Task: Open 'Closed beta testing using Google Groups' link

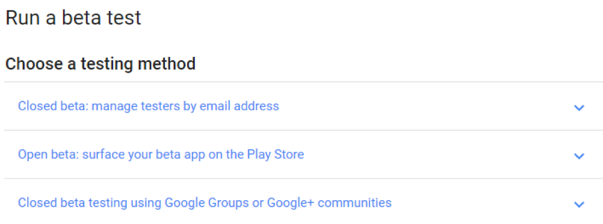Action: pos(204,203)
